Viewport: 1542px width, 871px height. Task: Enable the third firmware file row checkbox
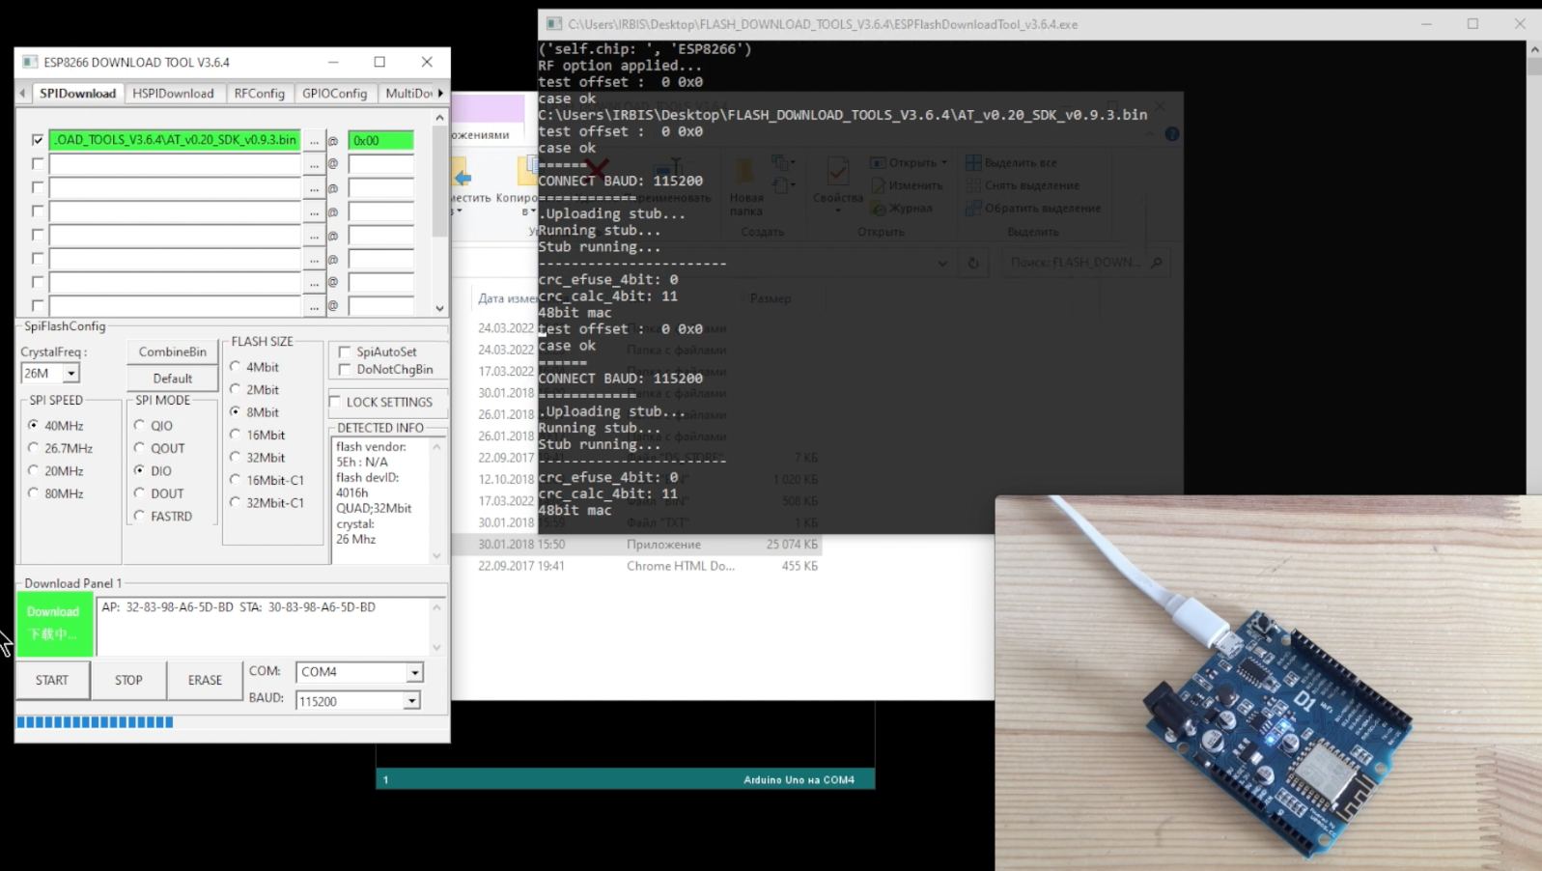[x=38, y=187]
